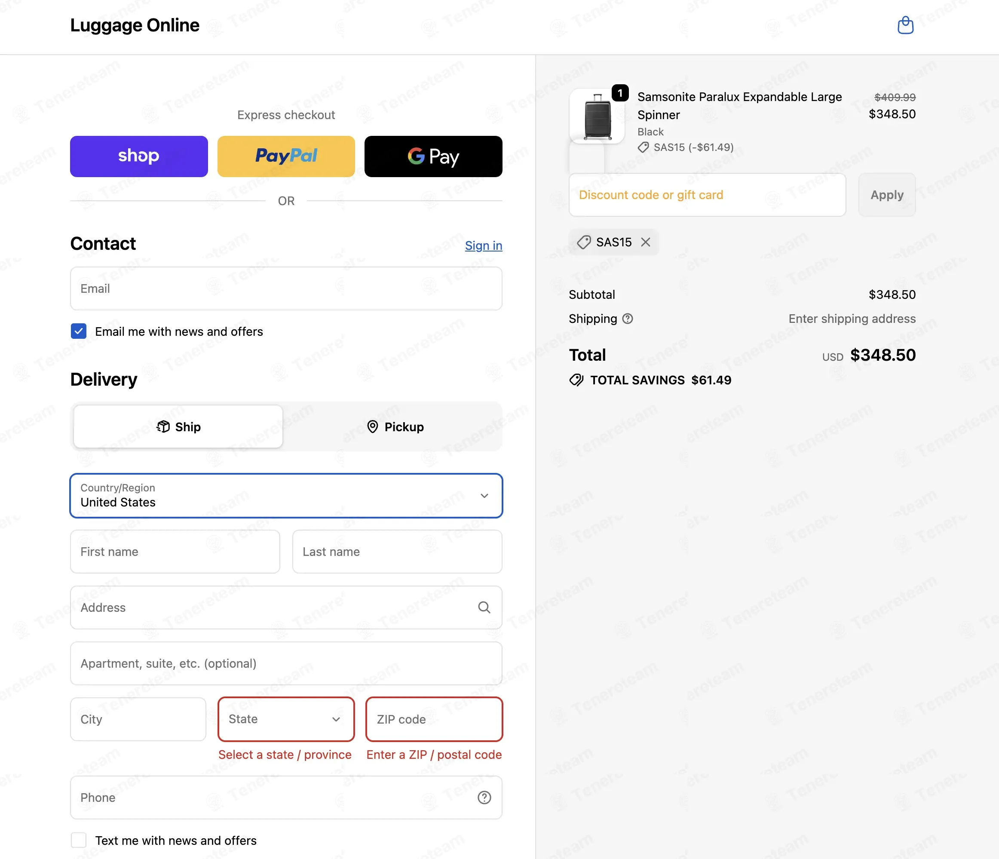Open the shopping bag cart icon
Image resolution: width=999 pixels, height=859 pixels.
(x=905, y=25)
